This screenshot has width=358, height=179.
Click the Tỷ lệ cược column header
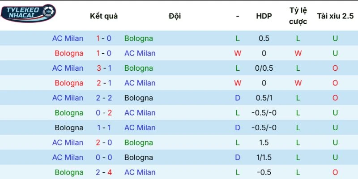pyautogui.click(x=298, y=16)
